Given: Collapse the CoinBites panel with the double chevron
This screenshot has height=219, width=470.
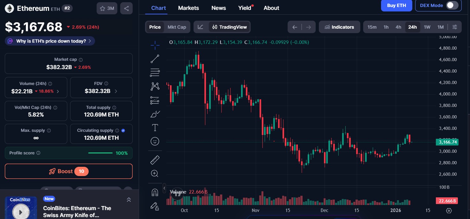Looking at the screenshot, I should [129, 199].
